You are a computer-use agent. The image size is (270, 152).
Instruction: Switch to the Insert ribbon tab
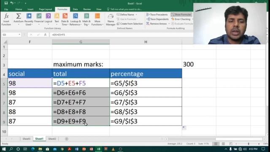coord(30,9)
